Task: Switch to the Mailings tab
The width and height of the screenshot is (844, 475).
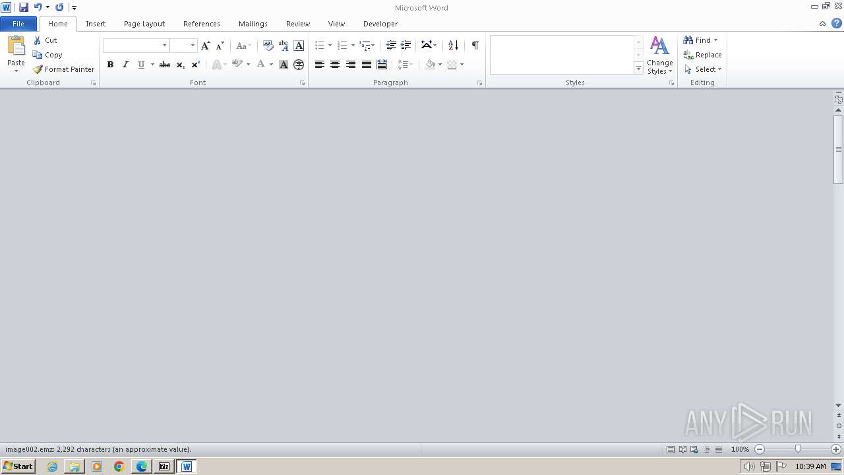Action: 253,24
